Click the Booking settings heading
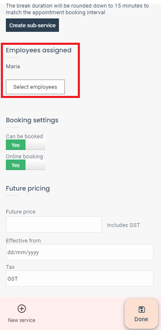This screenshot has height=330, width=161. (x=32, y=120)
